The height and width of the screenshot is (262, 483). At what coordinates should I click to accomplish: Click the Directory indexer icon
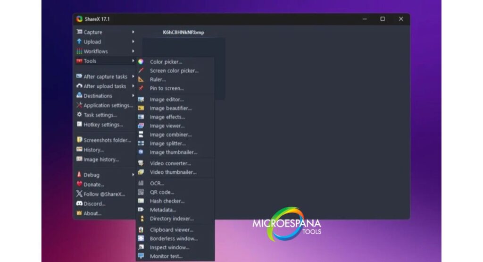pyautogui.click(x=142, y=219)
